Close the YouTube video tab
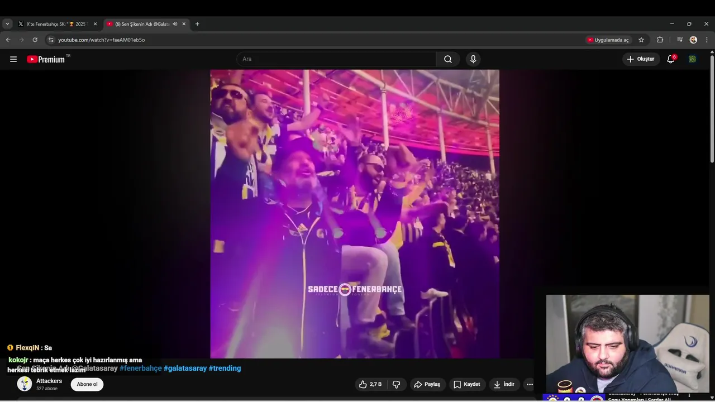Screen dimensions: 715x402 pyautogui.click(x=184, y=24)
